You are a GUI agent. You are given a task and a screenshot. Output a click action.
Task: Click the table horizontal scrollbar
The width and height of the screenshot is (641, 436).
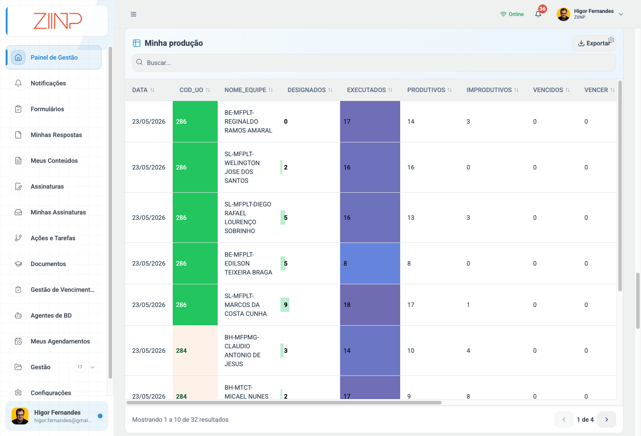pyautogui.click(x=284, y=403)
